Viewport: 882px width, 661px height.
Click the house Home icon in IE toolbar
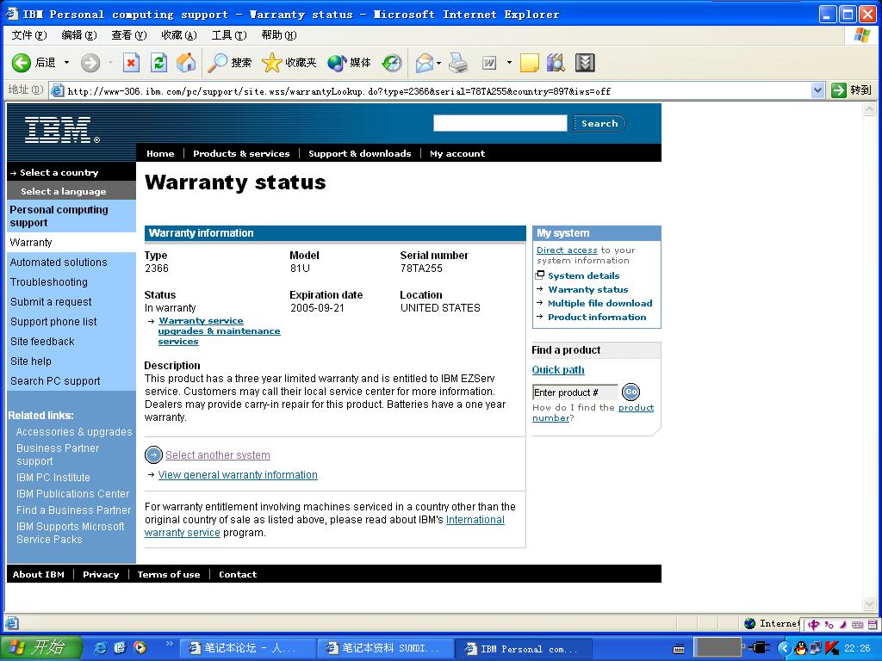[x=186, y=62]
